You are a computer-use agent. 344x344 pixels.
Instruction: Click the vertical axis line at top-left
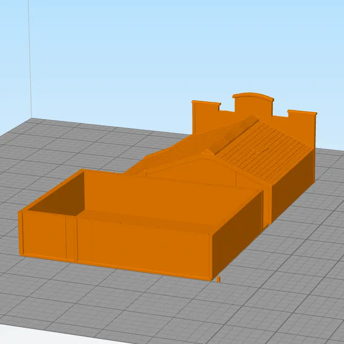[30, 58]
